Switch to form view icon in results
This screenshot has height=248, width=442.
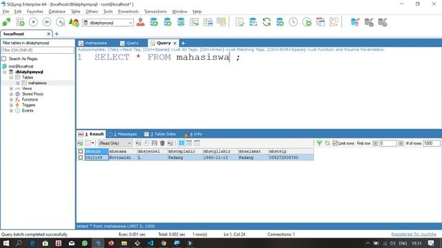click(189, 143)
